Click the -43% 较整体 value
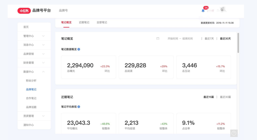 pos(164,124)
